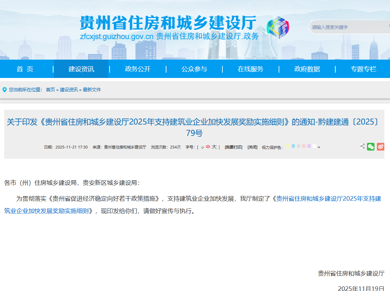Open the 首页 navigation menu item
Viewport: 390px width, 291px height.
(x=25, y=69)
